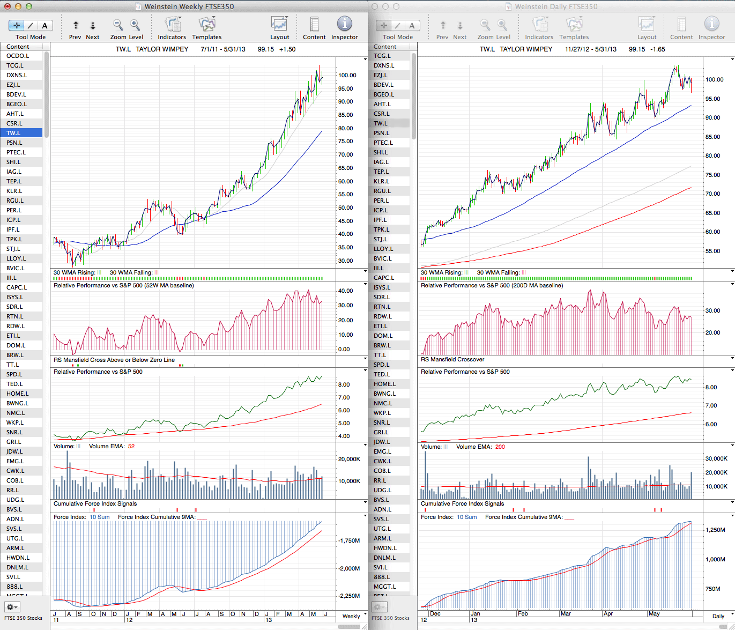Zoom in with the plus magnifier in Weekly window
Viewport: 735px width, 630px height.
[135, 25]
